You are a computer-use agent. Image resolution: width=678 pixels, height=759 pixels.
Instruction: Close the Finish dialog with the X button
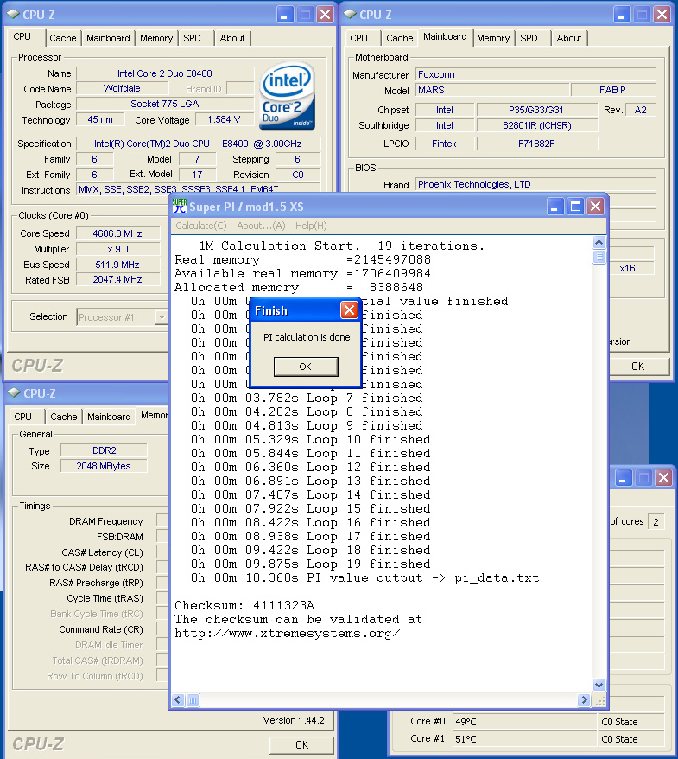(349, 309)
